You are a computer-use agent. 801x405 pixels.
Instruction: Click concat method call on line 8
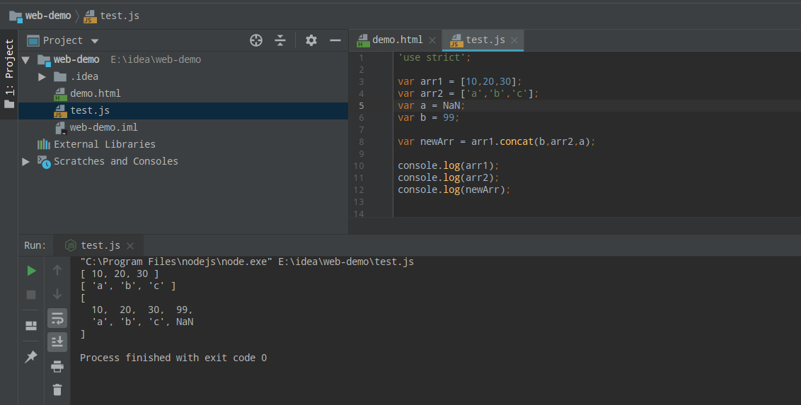pos(517,142)
